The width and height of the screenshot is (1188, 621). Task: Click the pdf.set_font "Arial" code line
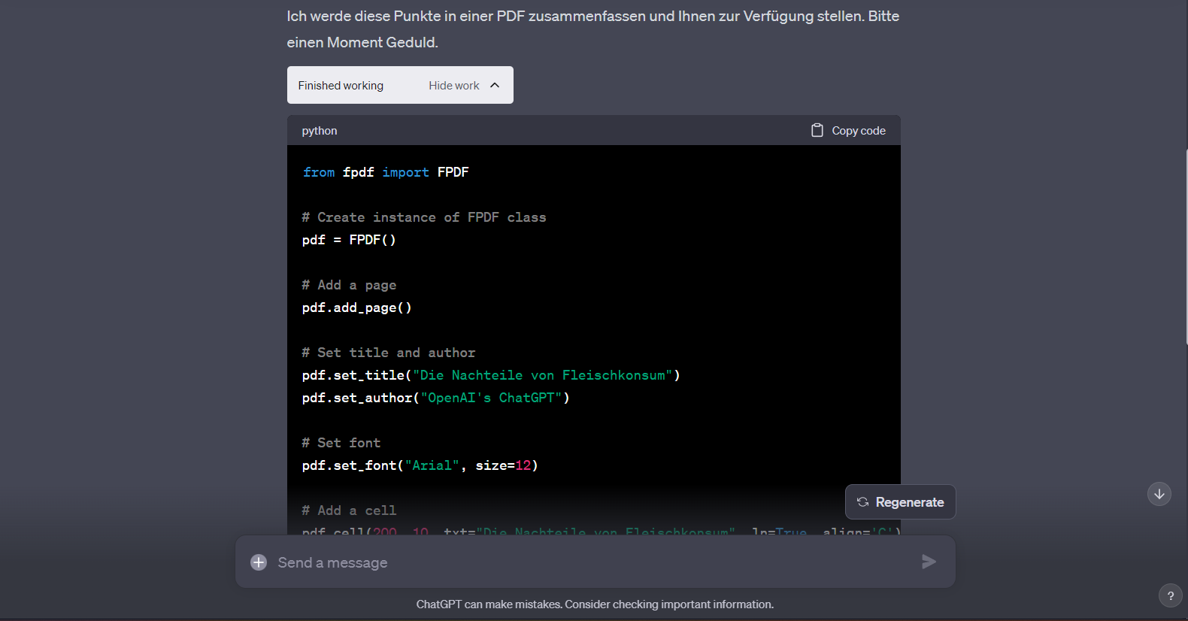pyautogui.click(x=420, y=465)
